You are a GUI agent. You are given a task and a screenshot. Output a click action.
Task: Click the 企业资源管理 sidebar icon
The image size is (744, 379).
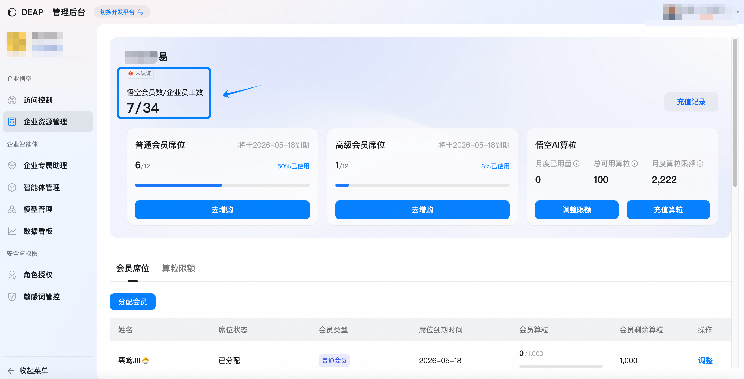point(12,122)
